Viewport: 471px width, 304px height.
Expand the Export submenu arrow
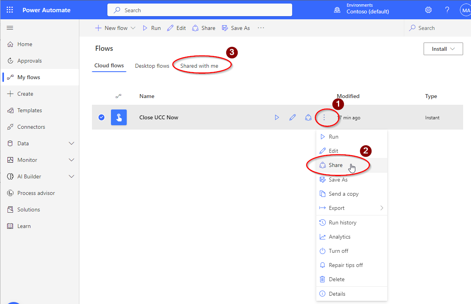click(381, 208)
